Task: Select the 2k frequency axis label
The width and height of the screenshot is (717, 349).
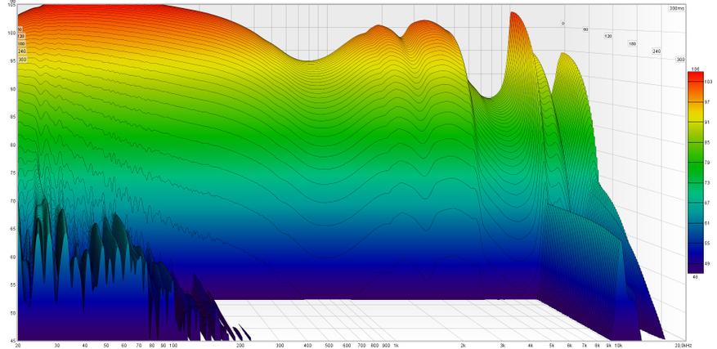Action: 463,344
